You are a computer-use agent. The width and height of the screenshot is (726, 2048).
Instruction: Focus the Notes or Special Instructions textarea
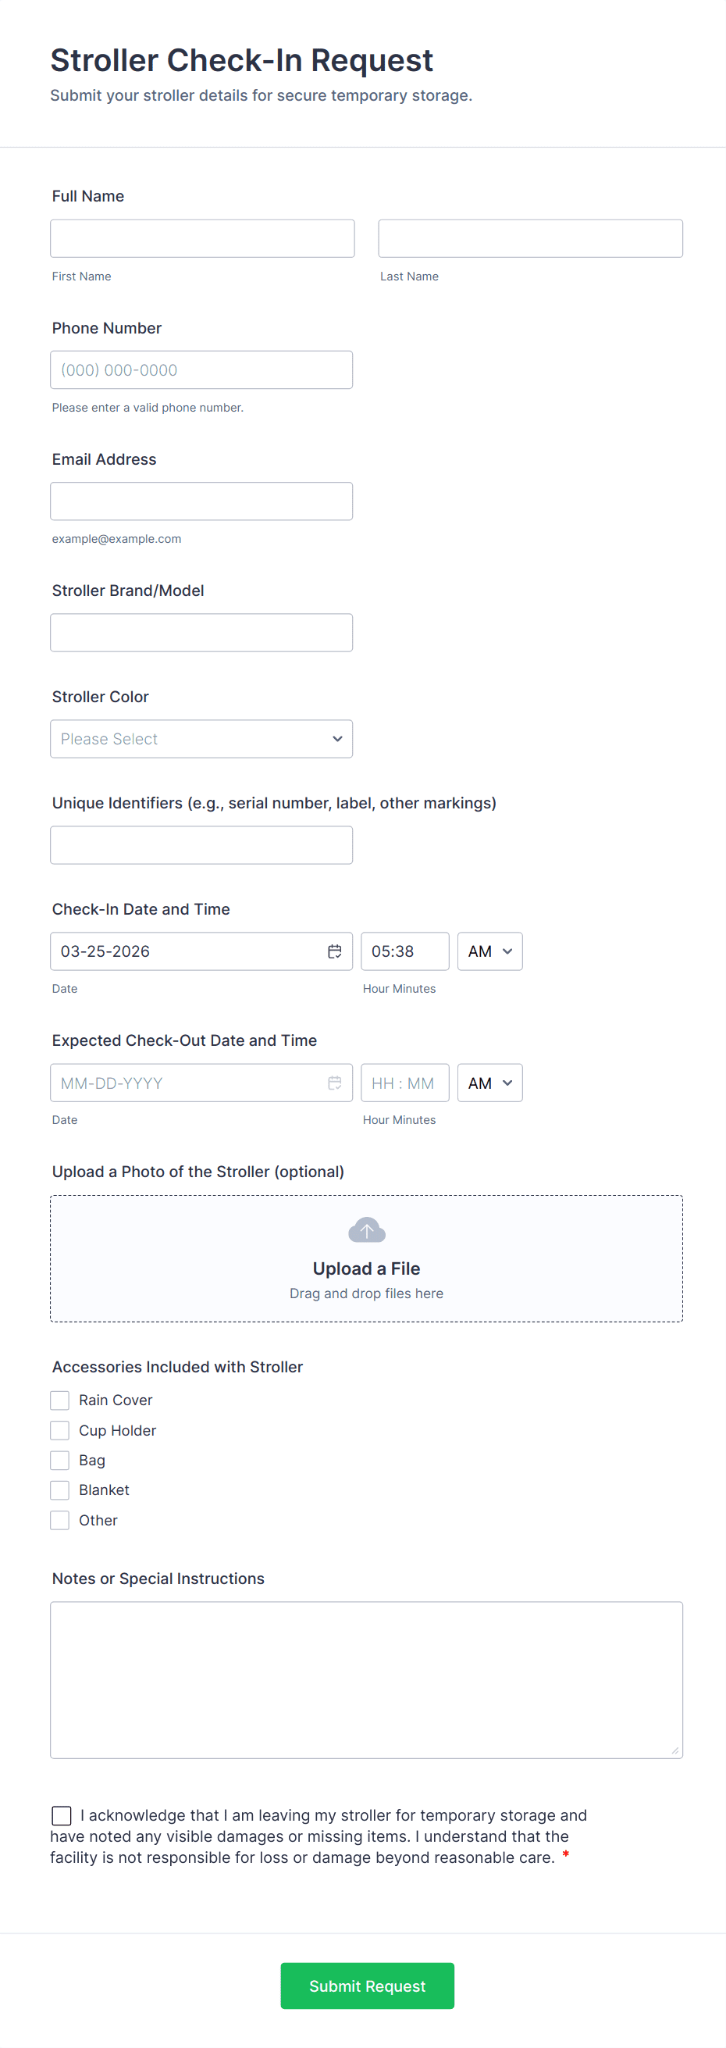[x=366, y=1679]
